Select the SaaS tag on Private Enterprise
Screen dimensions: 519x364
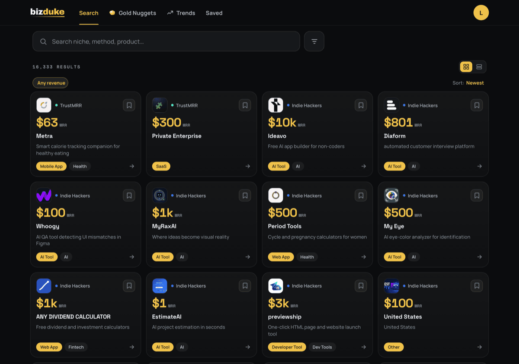161,166
